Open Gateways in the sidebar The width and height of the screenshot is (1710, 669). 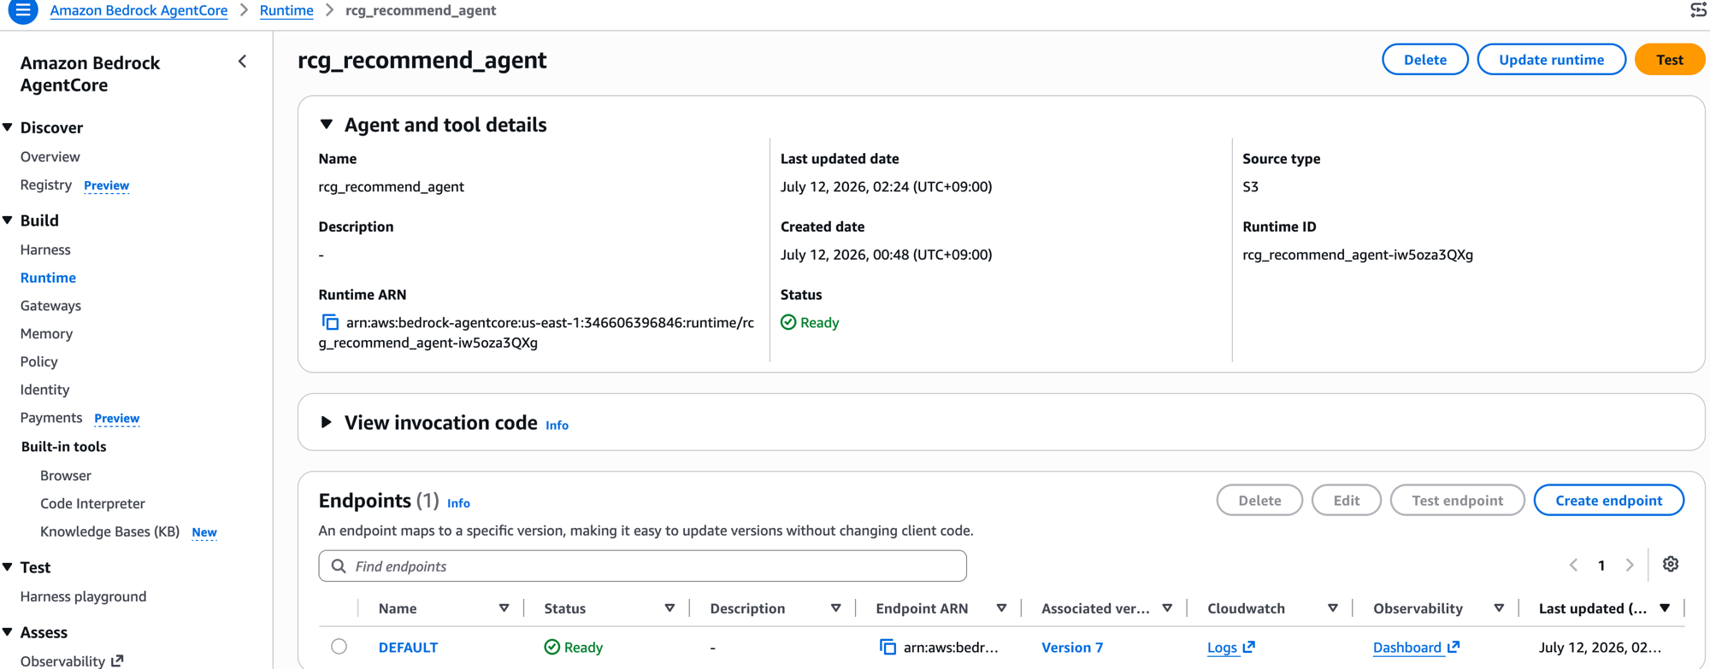coord(50,305)
